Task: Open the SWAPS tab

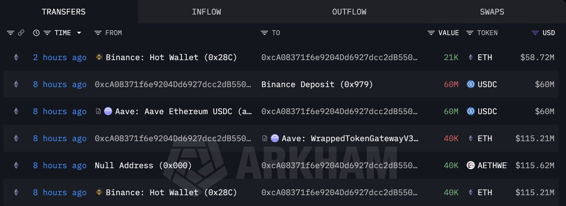Action: click(492, 12)
